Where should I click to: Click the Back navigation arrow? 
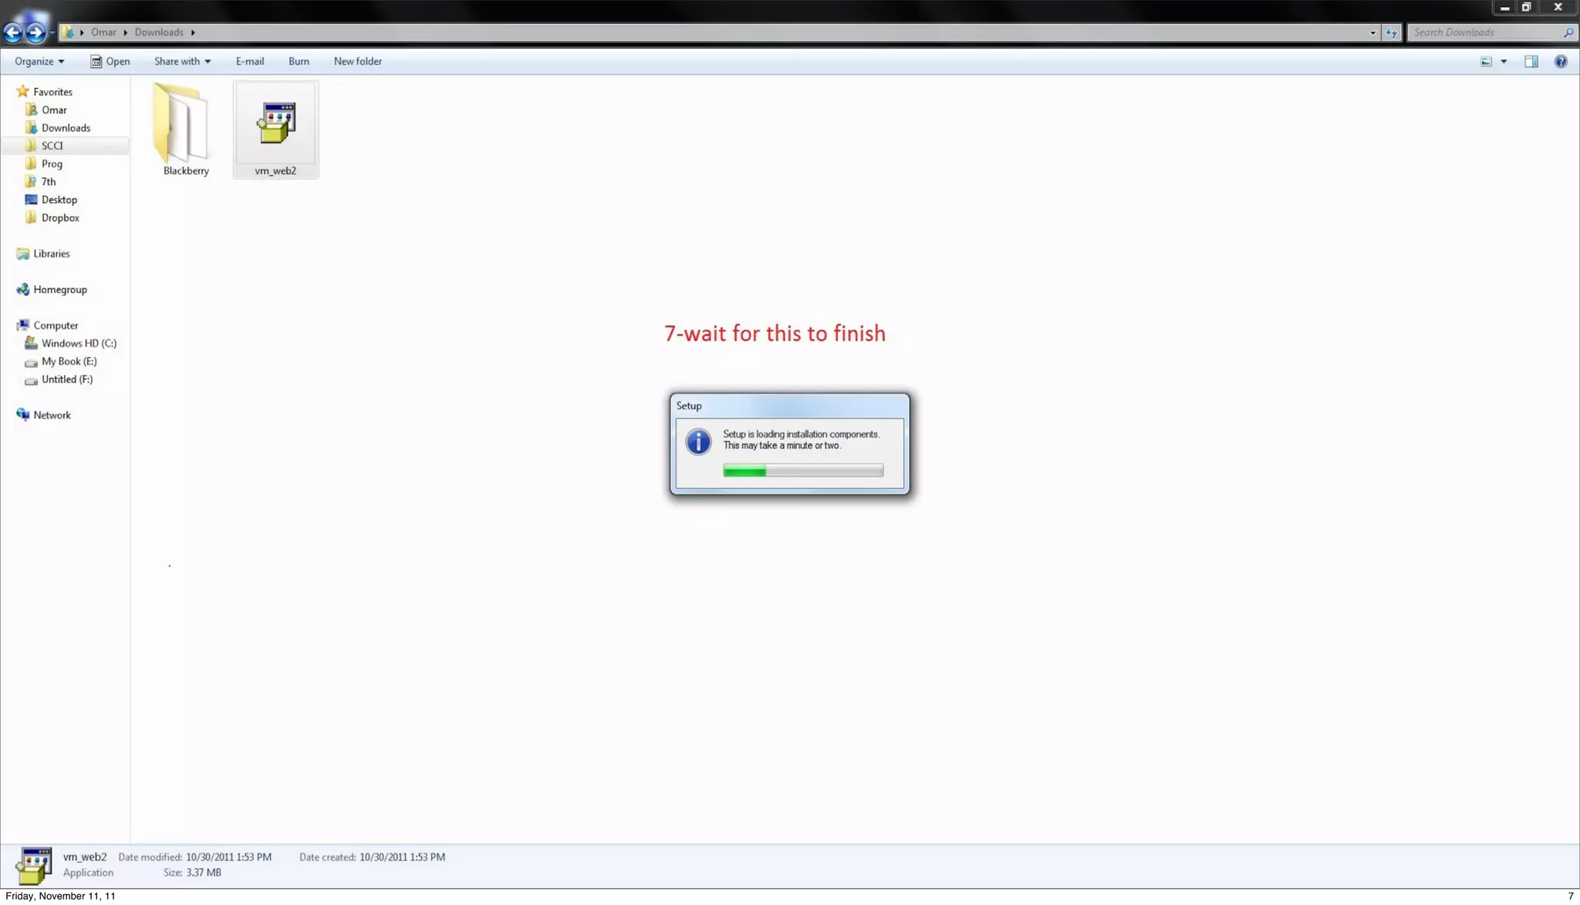point(13,32)
